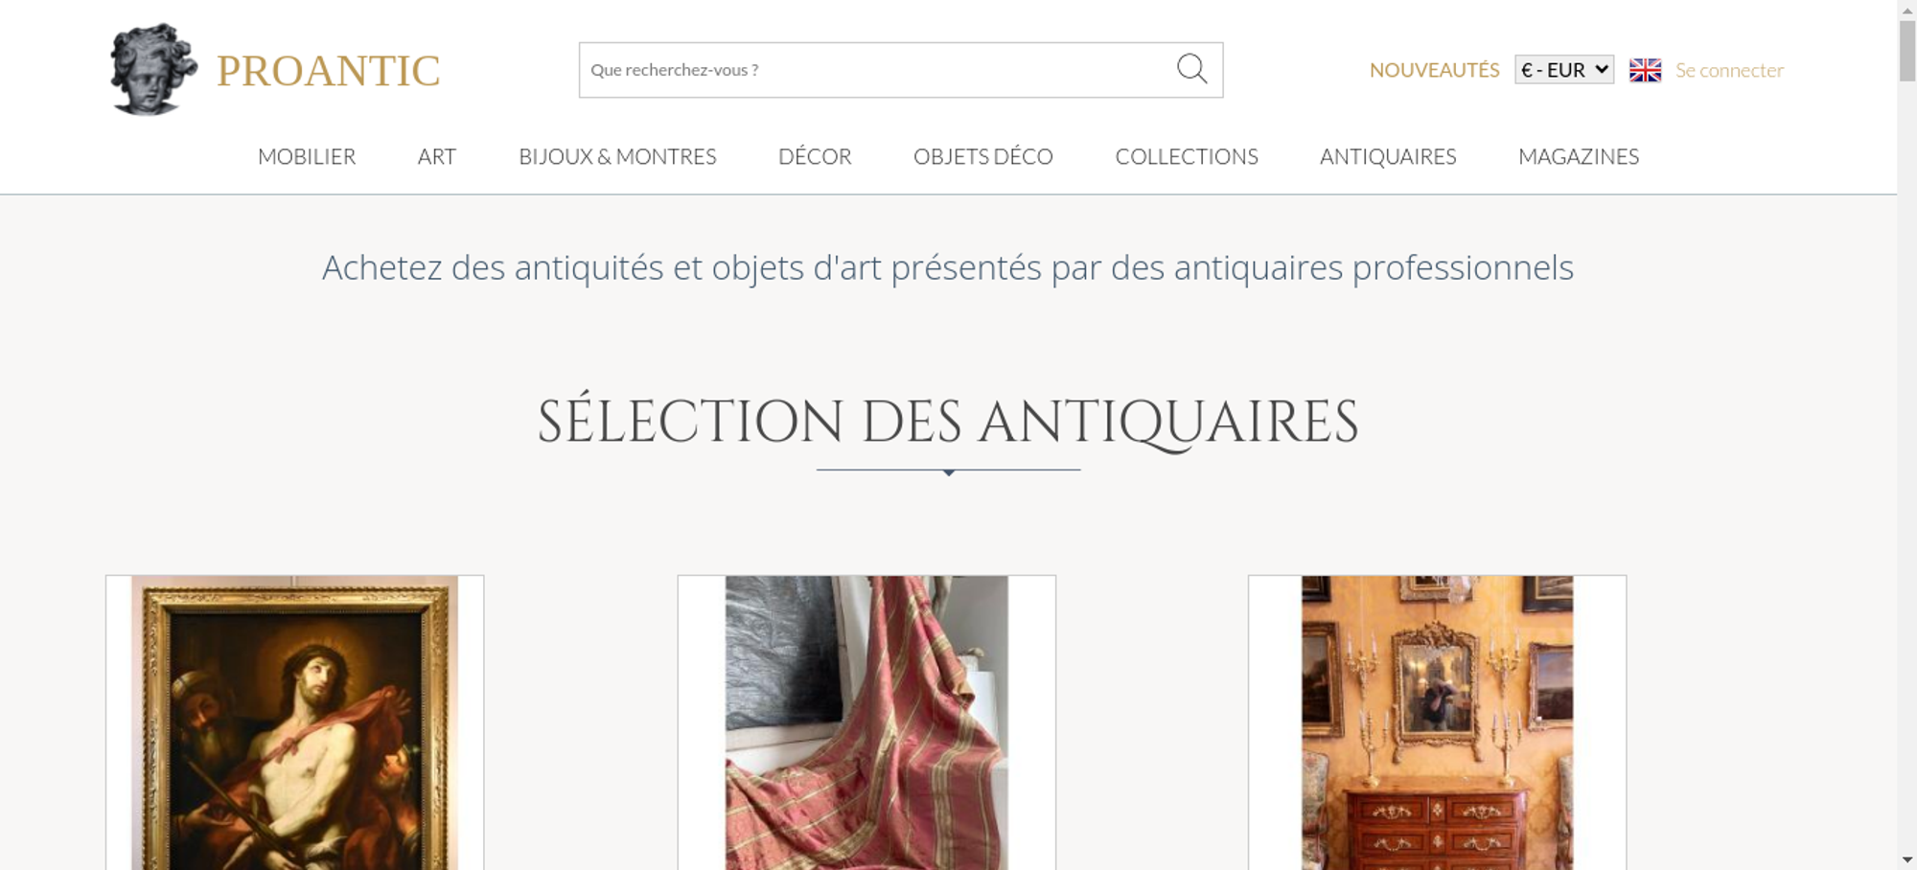Image resolution: width=1917 pixels, height=870 pixels.
Task: Click the page vertical scrollbar thumb
Action: pos(1907,50)
